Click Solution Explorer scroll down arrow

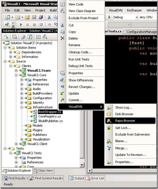(x=82, y=165)
